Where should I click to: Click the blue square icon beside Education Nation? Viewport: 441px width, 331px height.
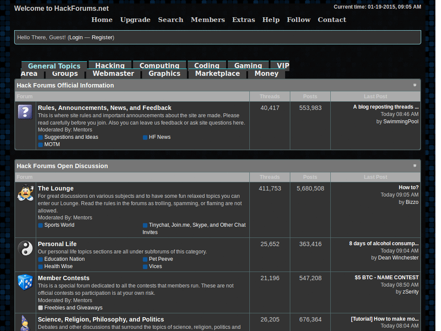click(x=40, y=259)
